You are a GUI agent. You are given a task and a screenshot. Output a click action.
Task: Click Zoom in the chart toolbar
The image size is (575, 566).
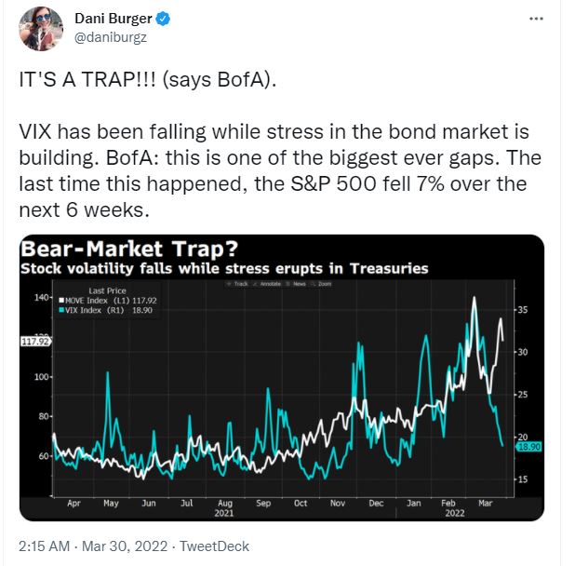[324, 282]
